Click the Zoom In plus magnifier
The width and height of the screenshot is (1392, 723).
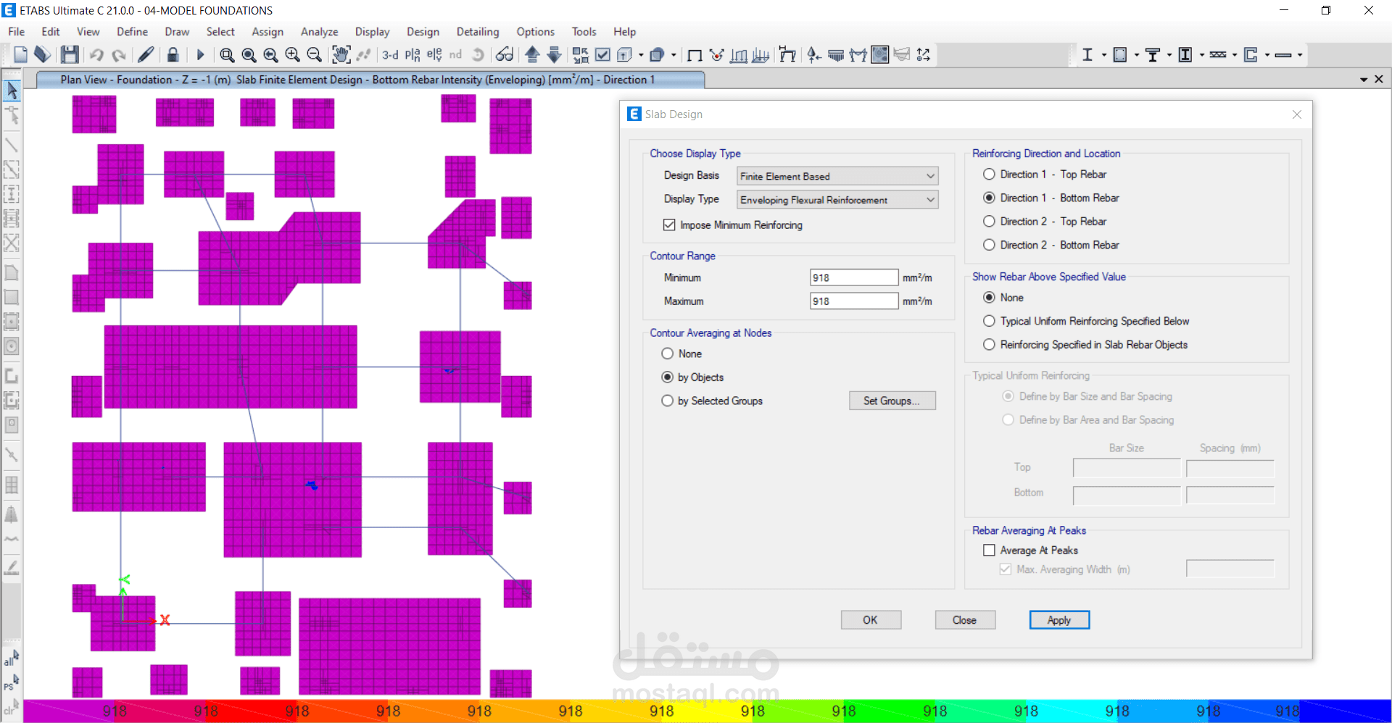(292, 54)
